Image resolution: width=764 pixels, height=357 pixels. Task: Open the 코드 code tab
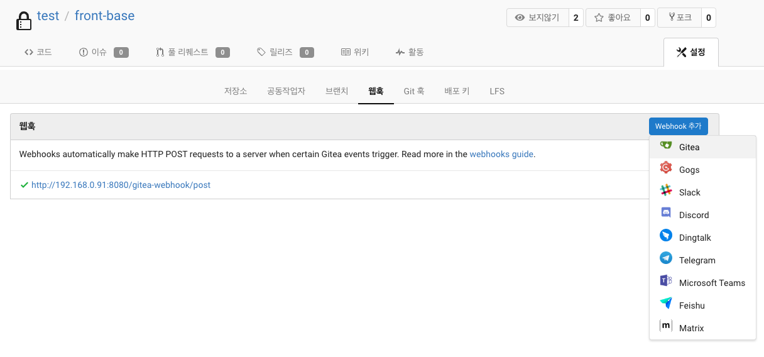(x=38, y=52)
